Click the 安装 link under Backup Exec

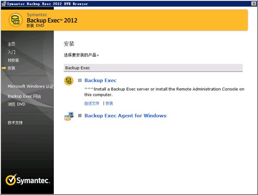(109, 103)
